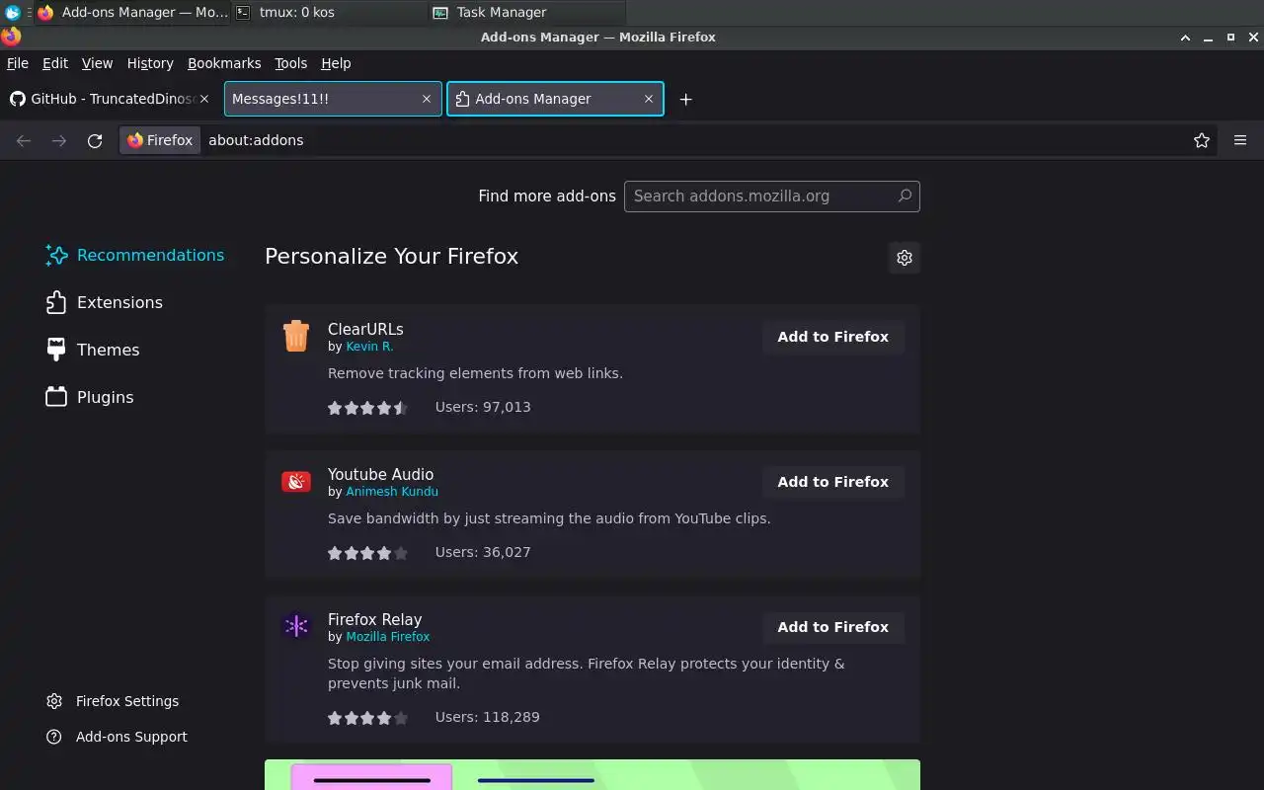
Task: Reload the current page
Action: [95, 140]
